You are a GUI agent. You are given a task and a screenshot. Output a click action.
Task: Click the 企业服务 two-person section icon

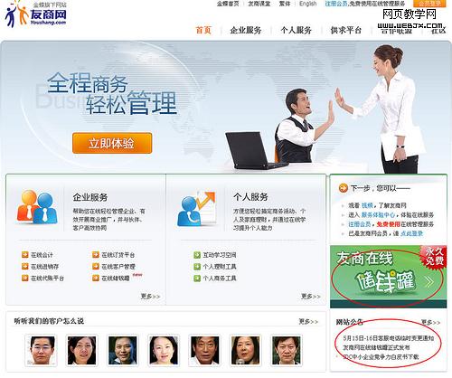(x=37, y=208)
